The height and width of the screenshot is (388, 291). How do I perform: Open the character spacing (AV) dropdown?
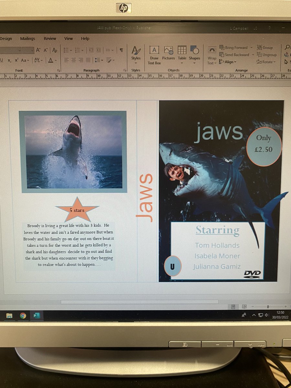38,60
